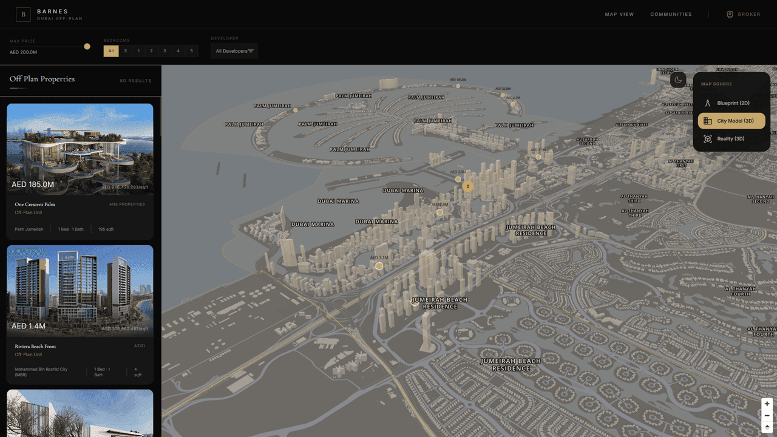Click the "50 RESULTS" count text
The width and height of the screenshot is (777, 437).
click(136, 81)
